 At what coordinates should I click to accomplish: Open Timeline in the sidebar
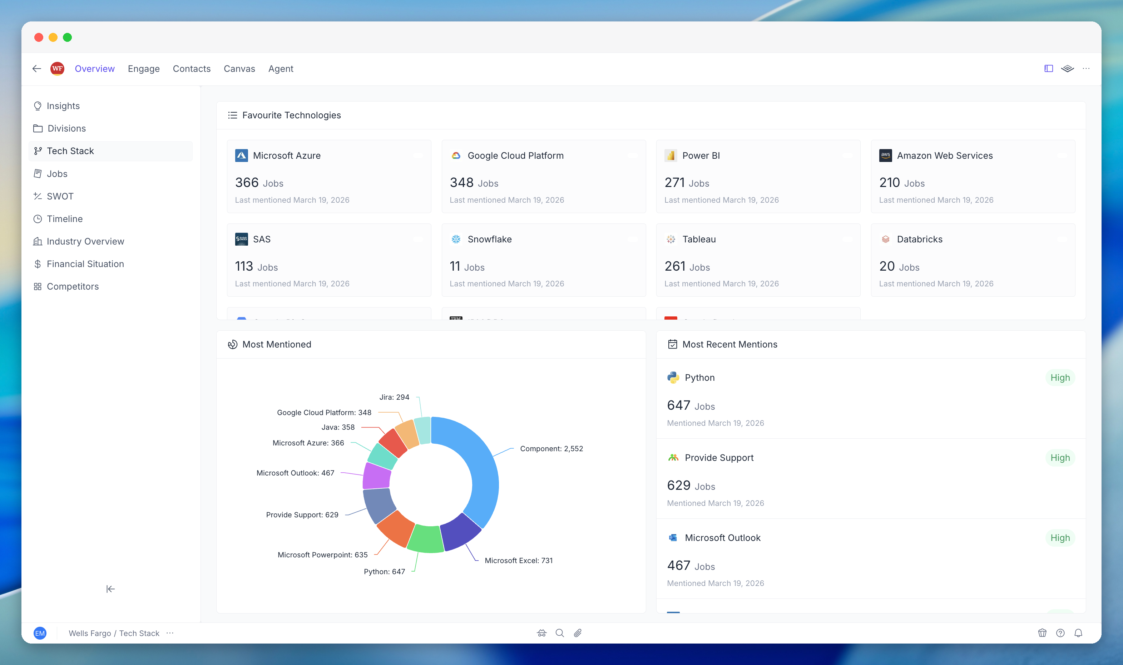[111, 219]
